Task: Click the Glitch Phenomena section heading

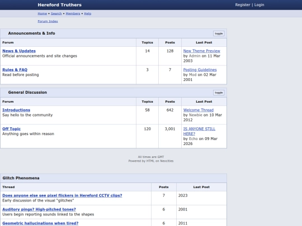Action: tap(21, 178)
